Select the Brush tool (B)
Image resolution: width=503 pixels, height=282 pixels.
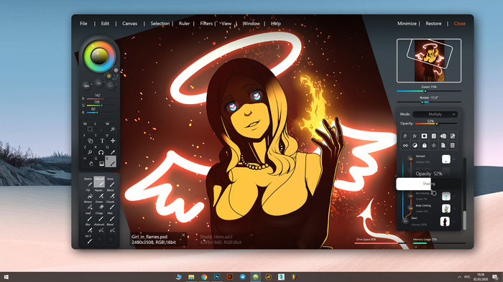pos(111,161)
